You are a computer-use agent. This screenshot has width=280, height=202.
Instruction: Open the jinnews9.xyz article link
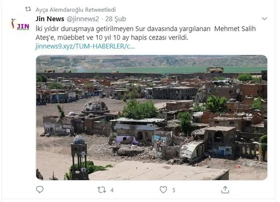pos(85,46)
